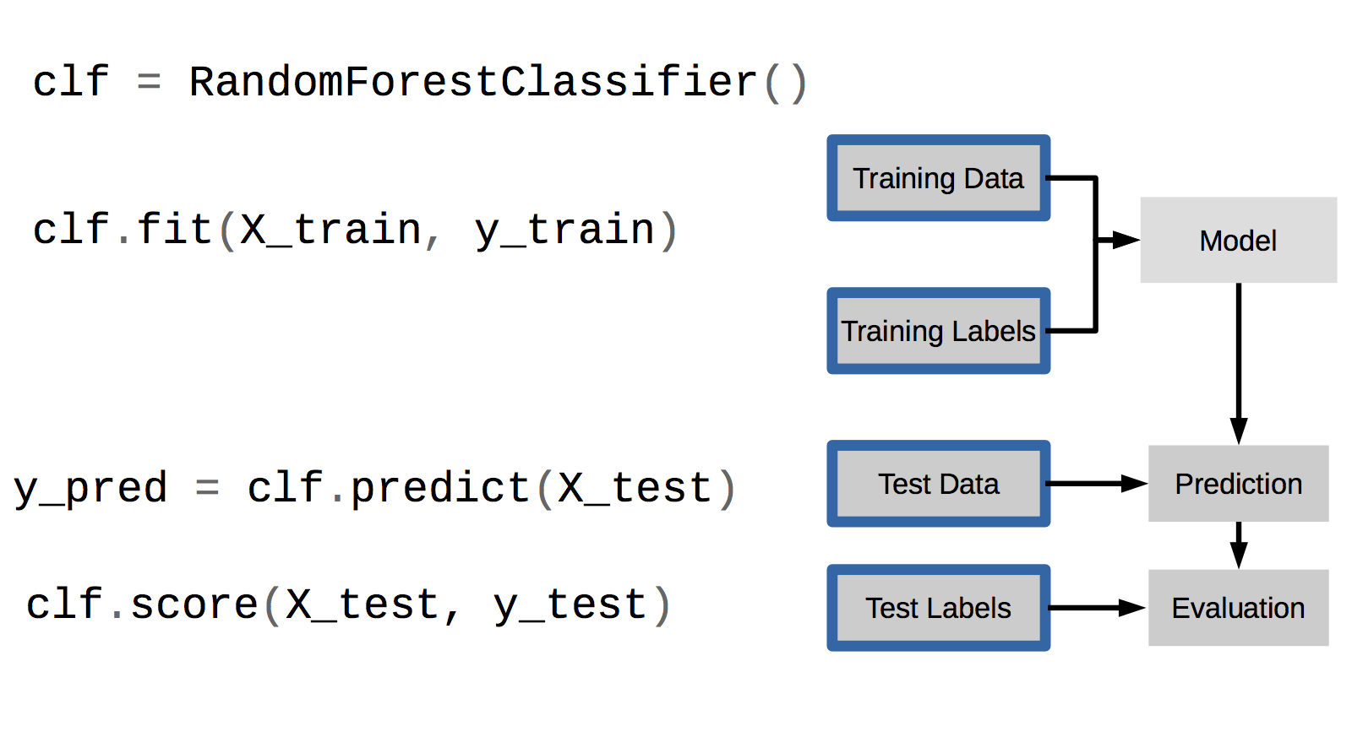Select the Prediction box
The height and width of the screenshot is (748, 1352).
coord(1238,484)
